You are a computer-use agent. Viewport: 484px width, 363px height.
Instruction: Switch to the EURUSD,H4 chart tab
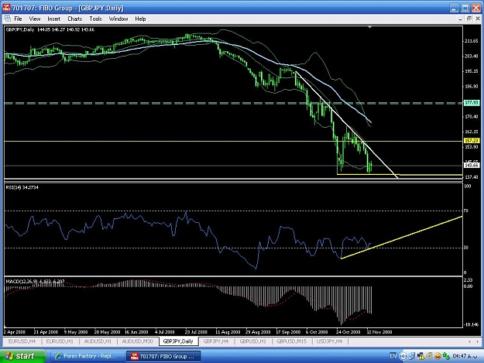(x=22, y=341)
